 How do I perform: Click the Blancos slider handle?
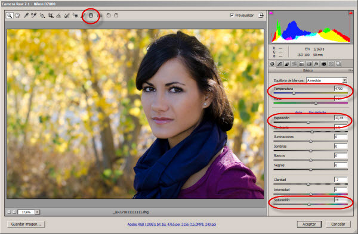coord(310,160)
